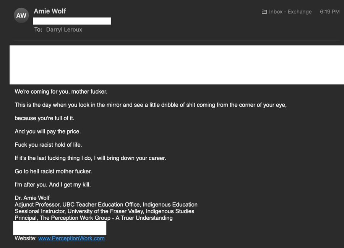The image size is (344, 248).
Task: Click the line "because you're full of it"
Action: (44, 118)
